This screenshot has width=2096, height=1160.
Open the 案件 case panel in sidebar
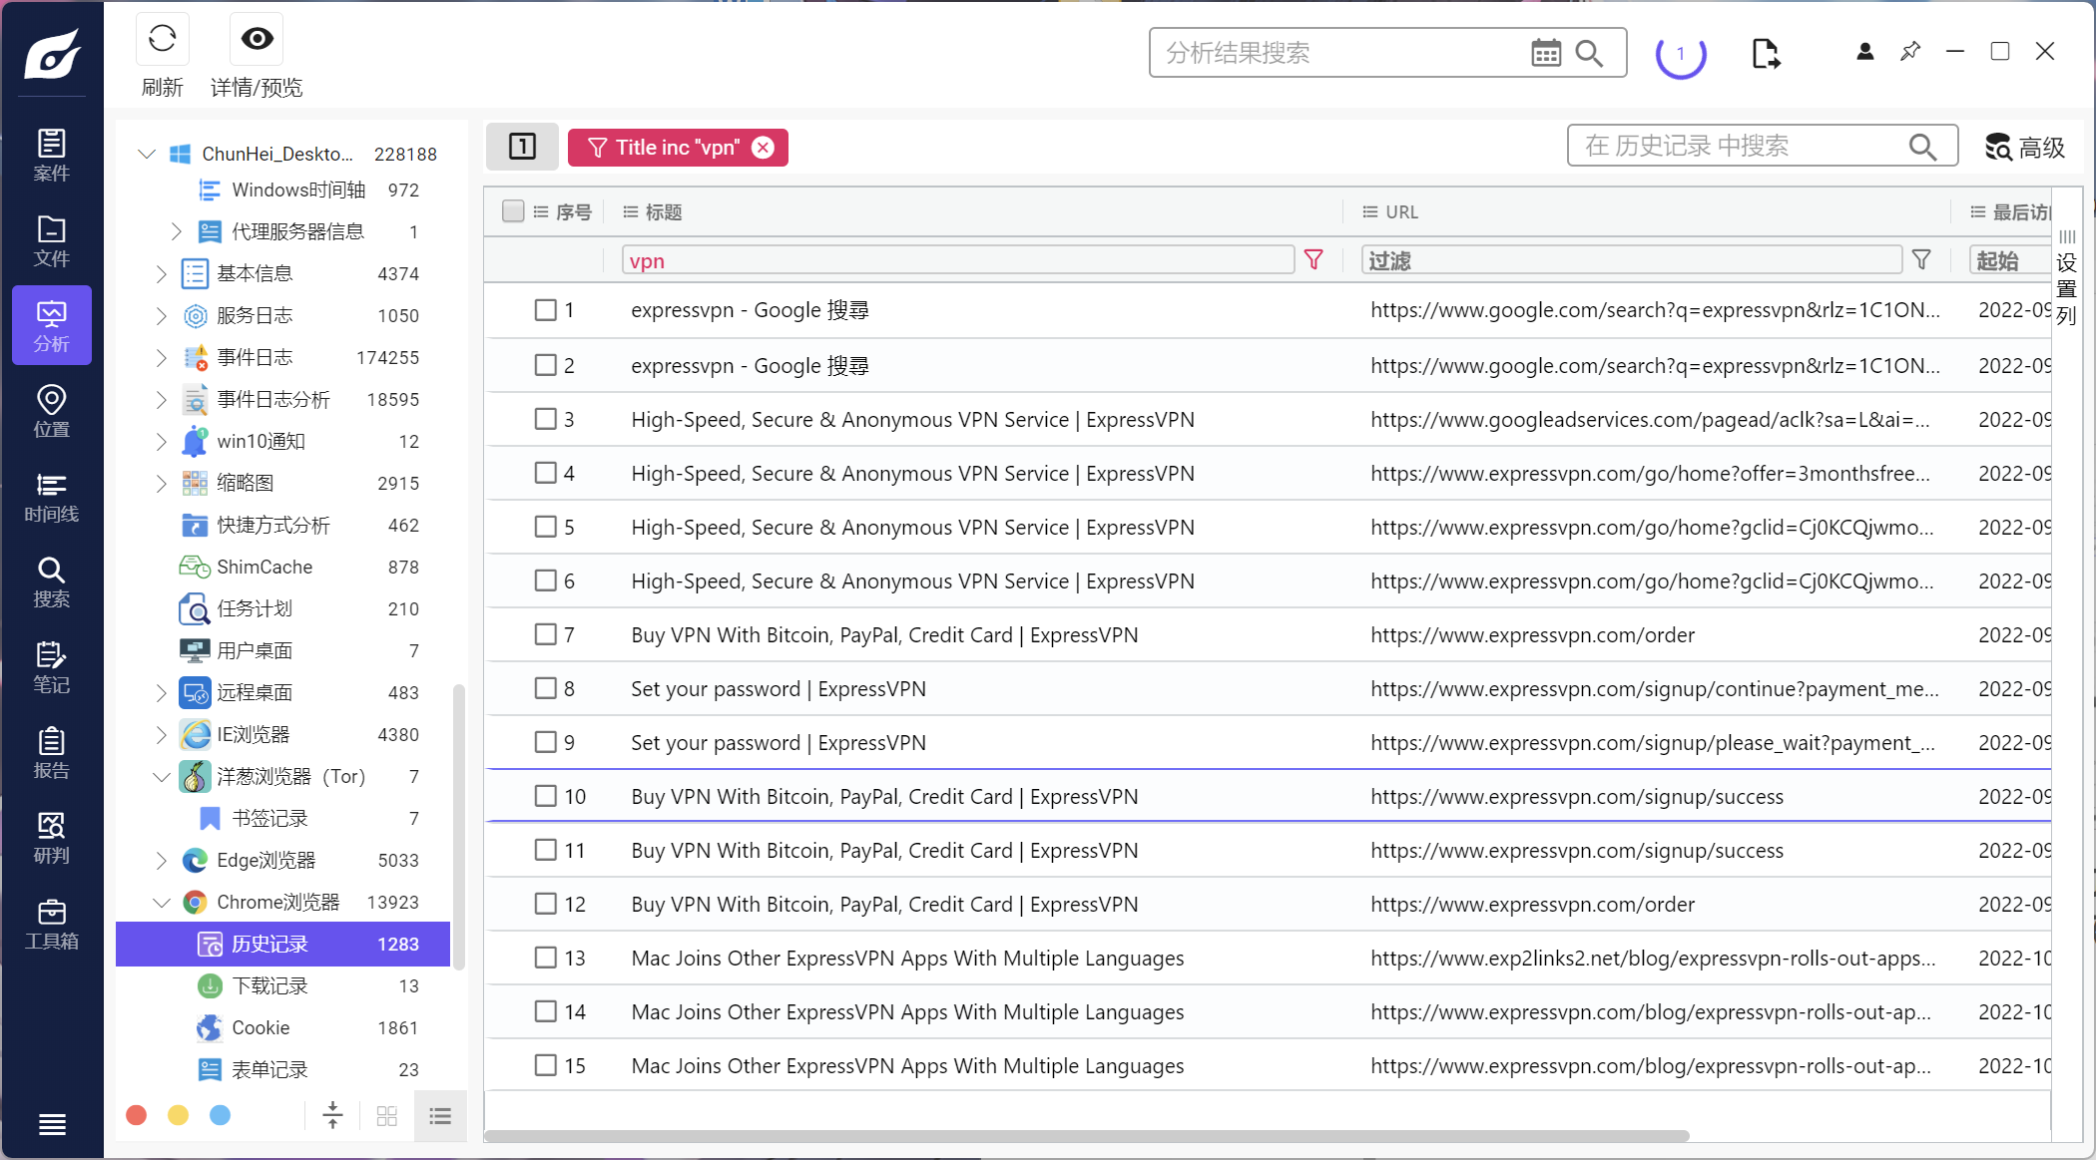click(52, 155)
